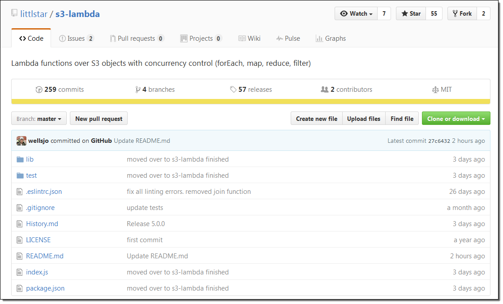The image size is (503, 304).
Task: Open the Watch dropdown button
Action: click(x=356, y=13)
